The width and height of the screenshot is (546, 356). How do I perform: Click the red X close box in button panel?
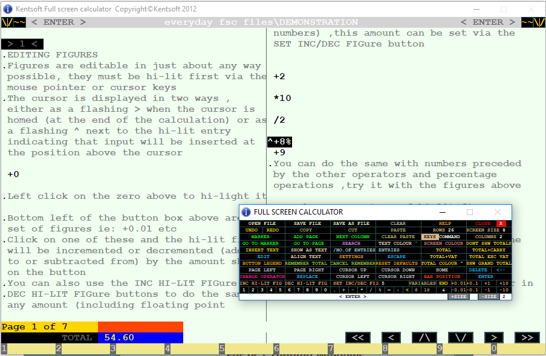click(x=501, y=224)
